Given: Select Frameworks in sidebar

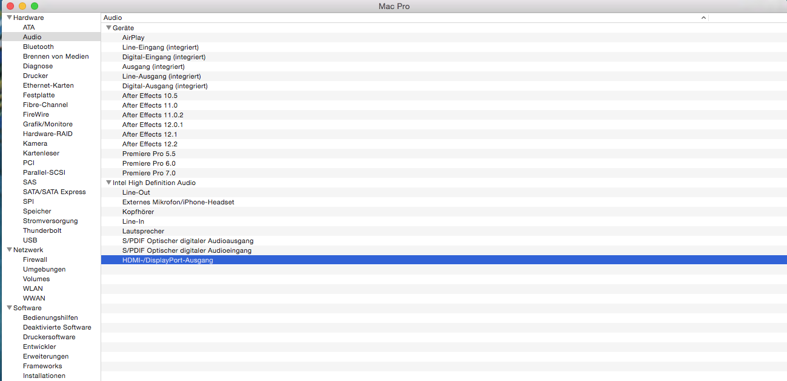Looking at the screenshot, I should (42, 366).
